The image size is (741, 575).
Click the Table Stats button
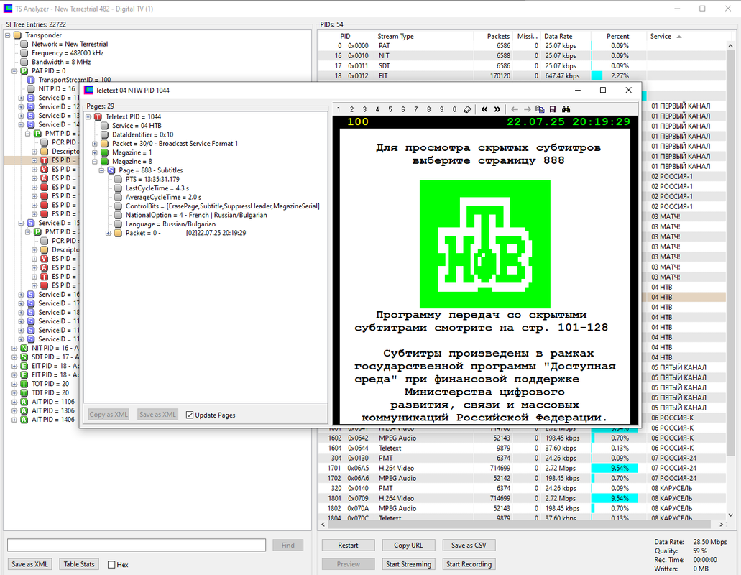pyautogui.click(x=79, y=564)
